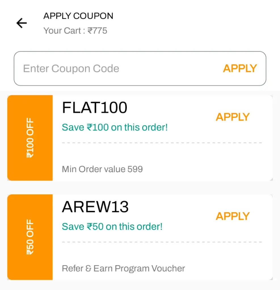Click dashed divider in AREW13 card
The height and width of the screenshot is (290, 280).
click(162, 242)
